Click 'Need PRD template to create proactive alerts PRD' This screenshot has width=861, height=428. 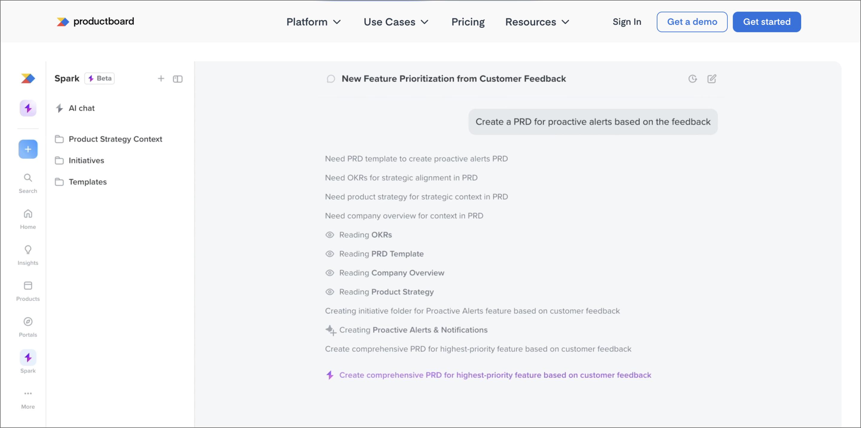416,159
